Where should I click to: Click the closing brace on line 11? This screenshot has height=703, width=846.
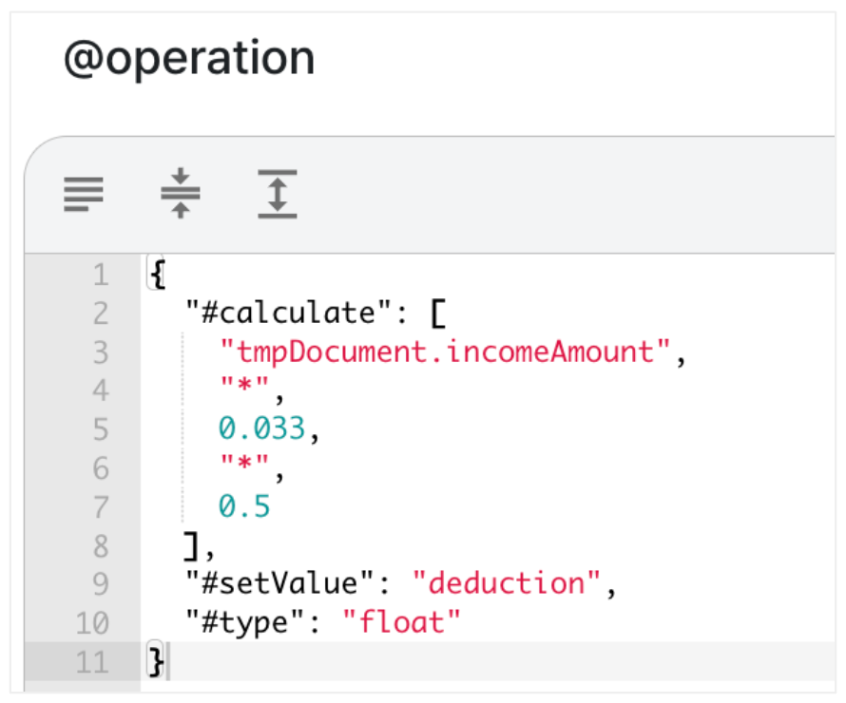pyautogui.click(x=156, y=661)
